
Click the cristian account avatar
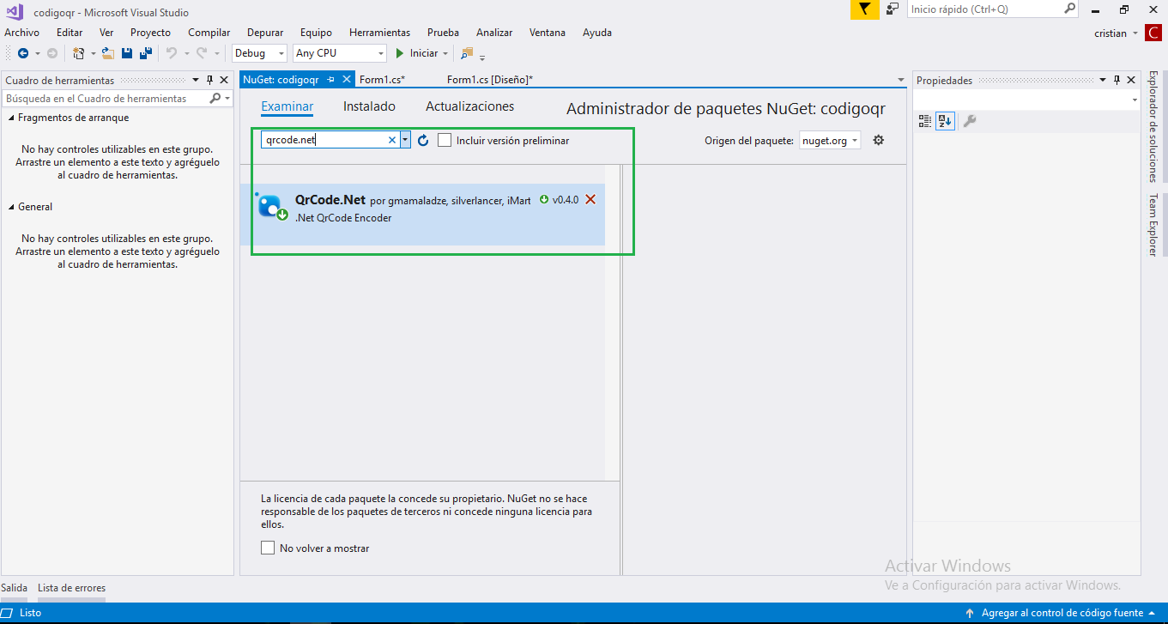pyautogui.click(x=1154, y=33)
